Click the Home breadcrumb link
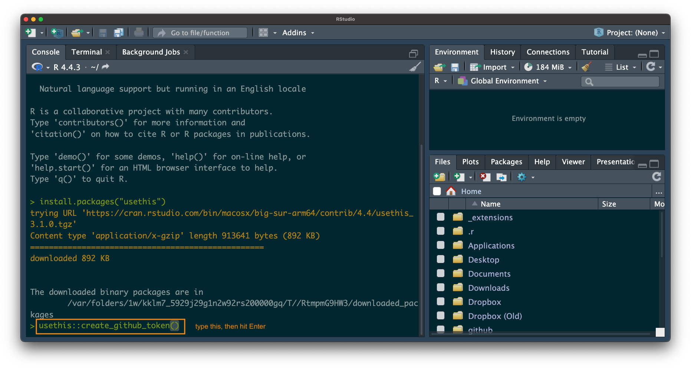The image size is (691, 369). click(x=471, y=191)
